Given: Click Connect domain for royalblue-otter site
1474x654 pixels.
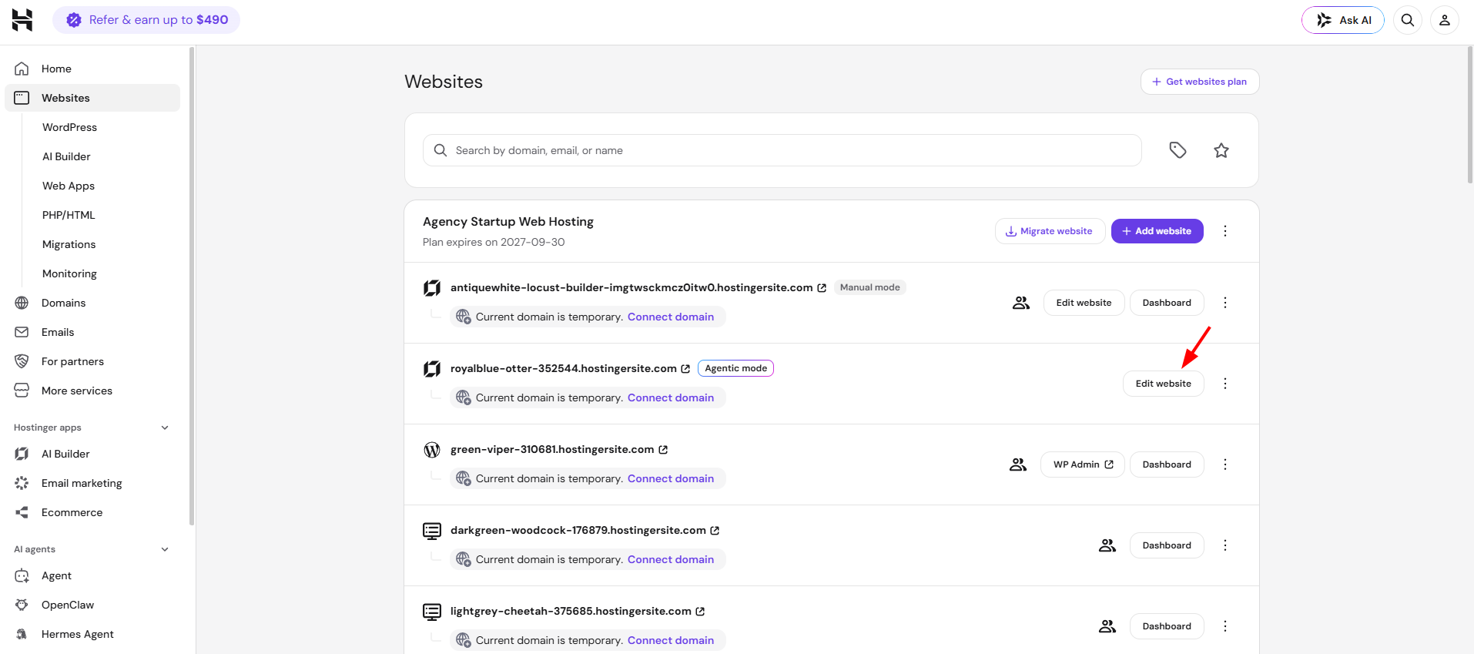Looking at the screenshot, I should (x=671, y=397).
